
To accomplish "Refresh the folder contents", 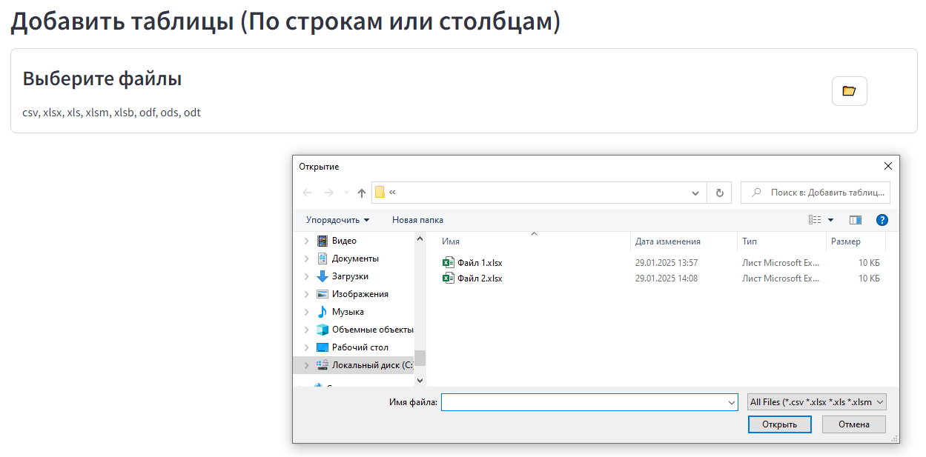I will [x=719, y=193].
